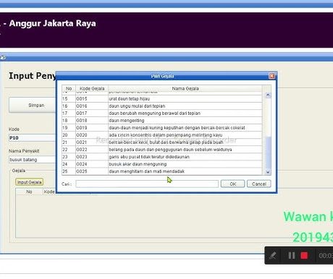333x279 pixels.
Task: Click the symptom list scrollbar thumb
Action: tap(268, 153)
